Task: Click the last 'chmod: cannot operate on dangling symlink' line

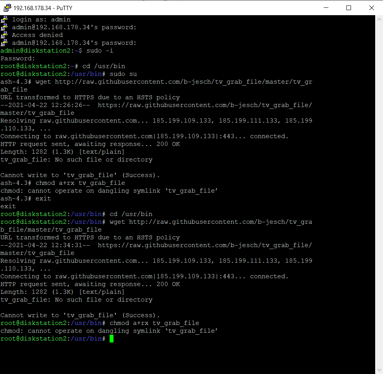Action: (109, 331)
